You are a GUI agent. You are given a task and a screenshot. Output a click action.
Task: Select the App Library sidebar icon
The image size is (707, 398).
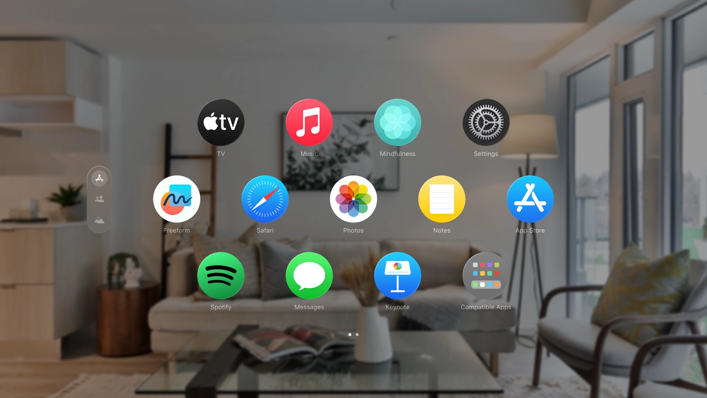(99, 178)
